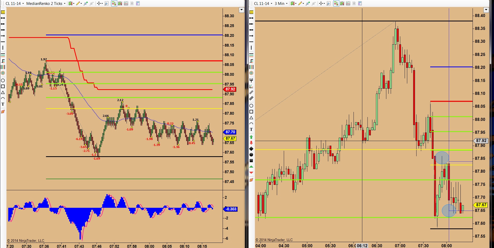Click the red 87.92 price marker on MedianRenko axis
The height and width of the screenshot is (248, 494).
pos(230,89)
